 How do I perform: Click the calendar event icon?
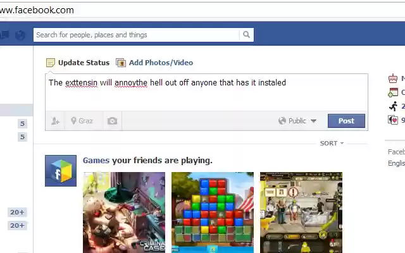[393, 92]
